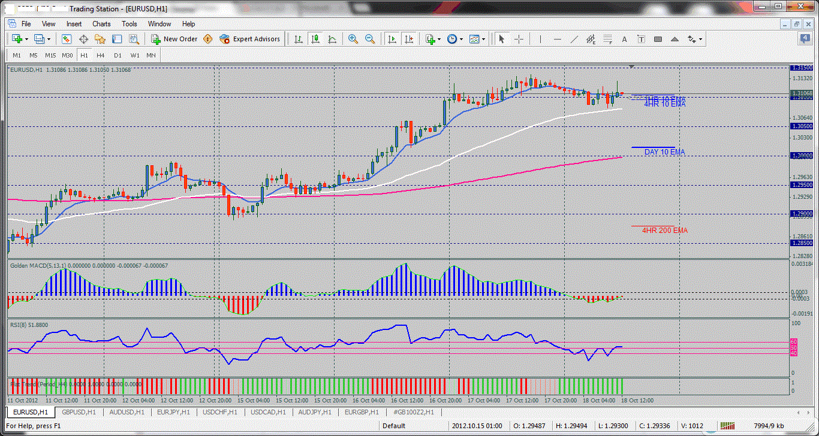Switch timeframe to M15

click(50, 55)
